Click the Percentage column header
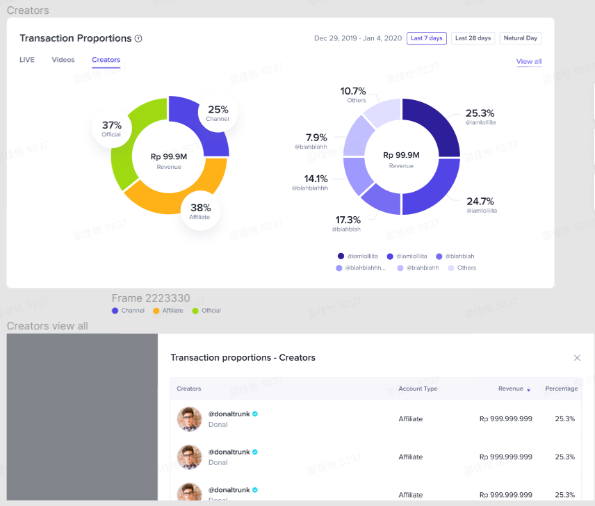Viewport: 595px width, 506px height. pyautogui.click(x=561, y=389)
